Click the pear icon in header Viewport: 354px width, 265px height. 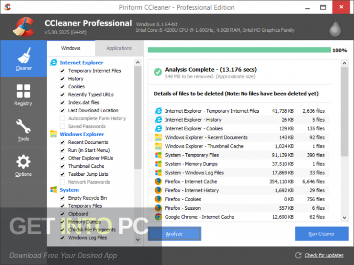335,28
